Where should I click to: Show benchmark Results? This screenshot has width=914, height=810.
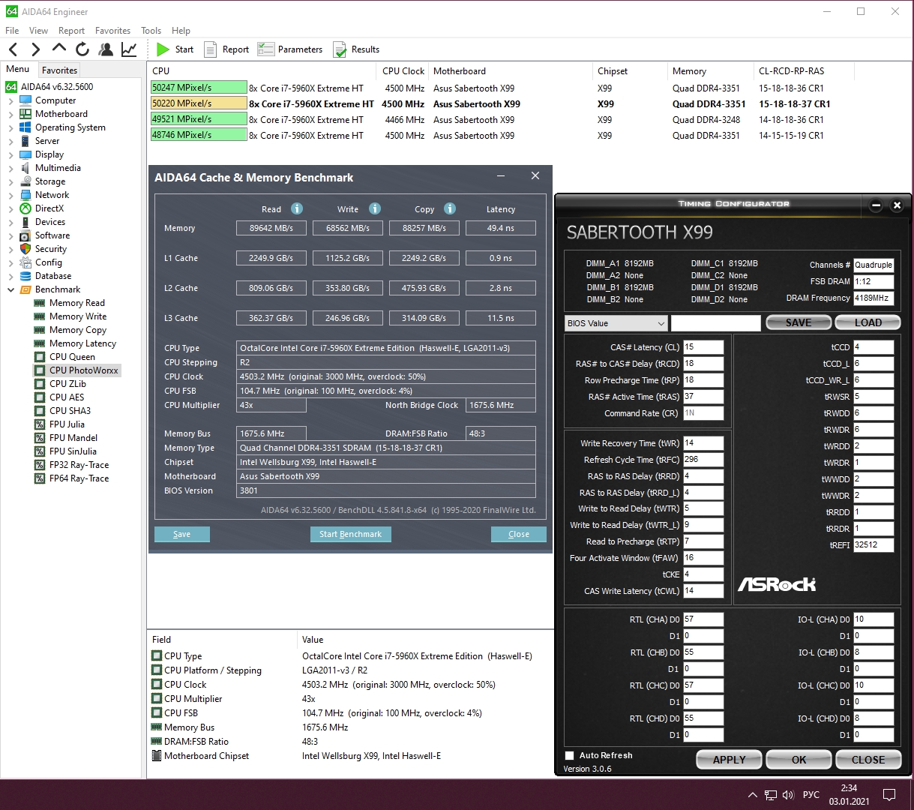356,49
